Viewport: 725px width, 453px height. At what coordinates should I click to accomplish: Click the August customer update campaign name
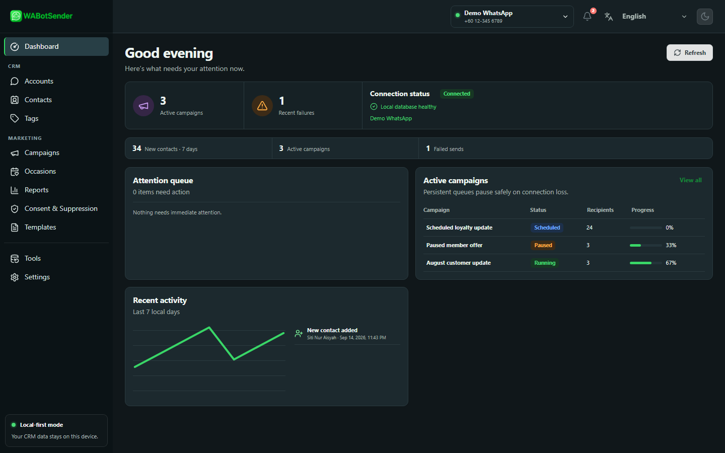(458, 263)
